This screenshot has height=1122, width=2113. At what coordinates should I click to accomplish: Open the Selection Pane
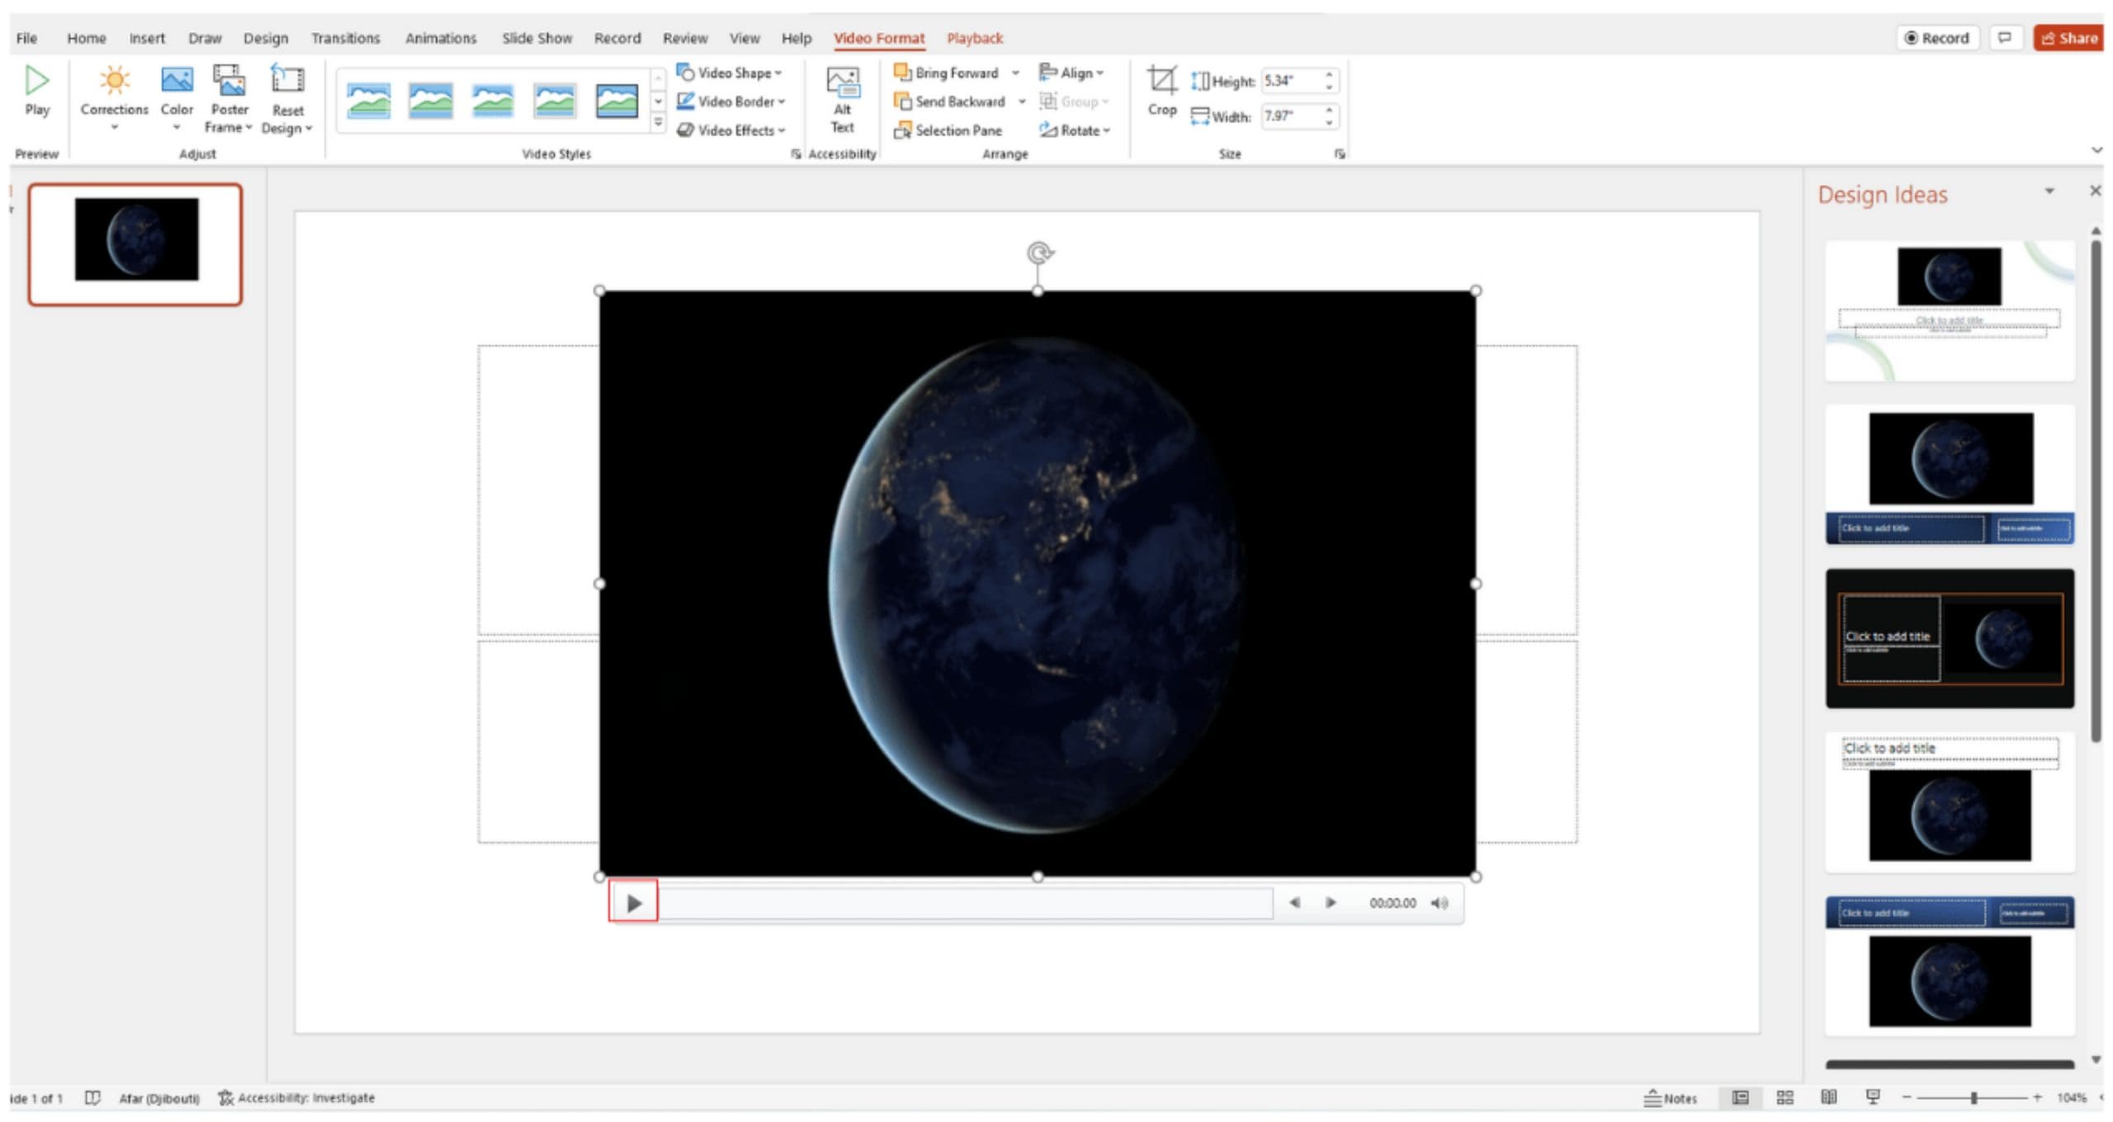click(948, 130)
